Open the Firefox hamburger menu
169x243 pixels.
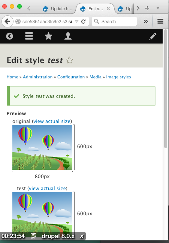pyautogui.click(x=160, y=21)
